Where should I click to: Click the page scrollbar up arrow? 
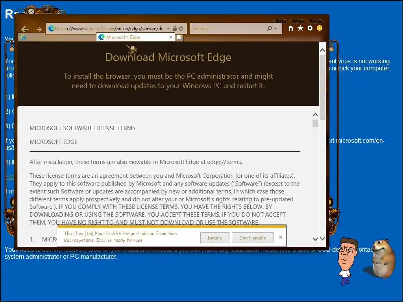[x=323, y=50]
